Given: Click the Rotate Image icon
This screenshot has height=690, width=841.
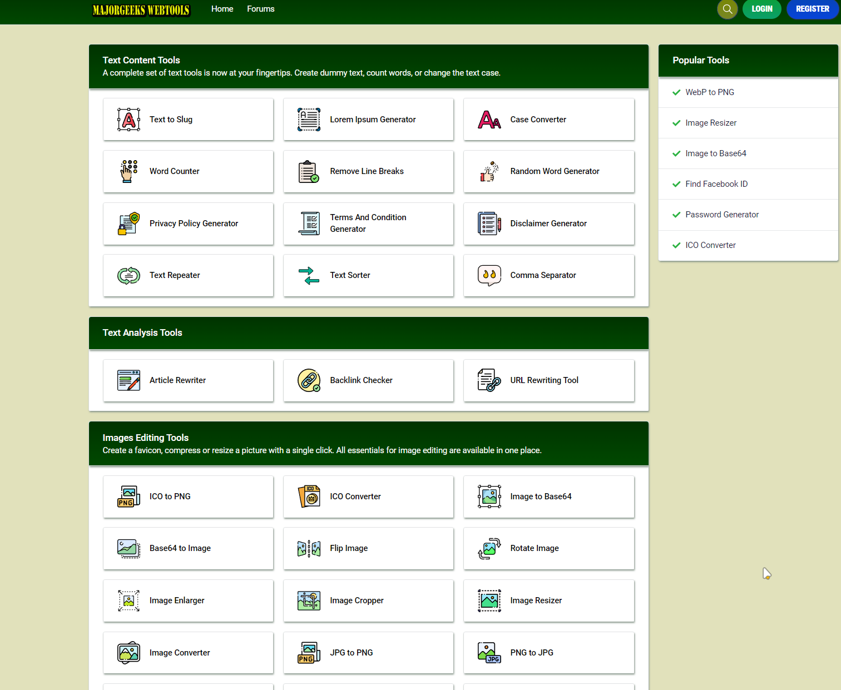Looking at the screenshot, I should (x=489, y=548).
